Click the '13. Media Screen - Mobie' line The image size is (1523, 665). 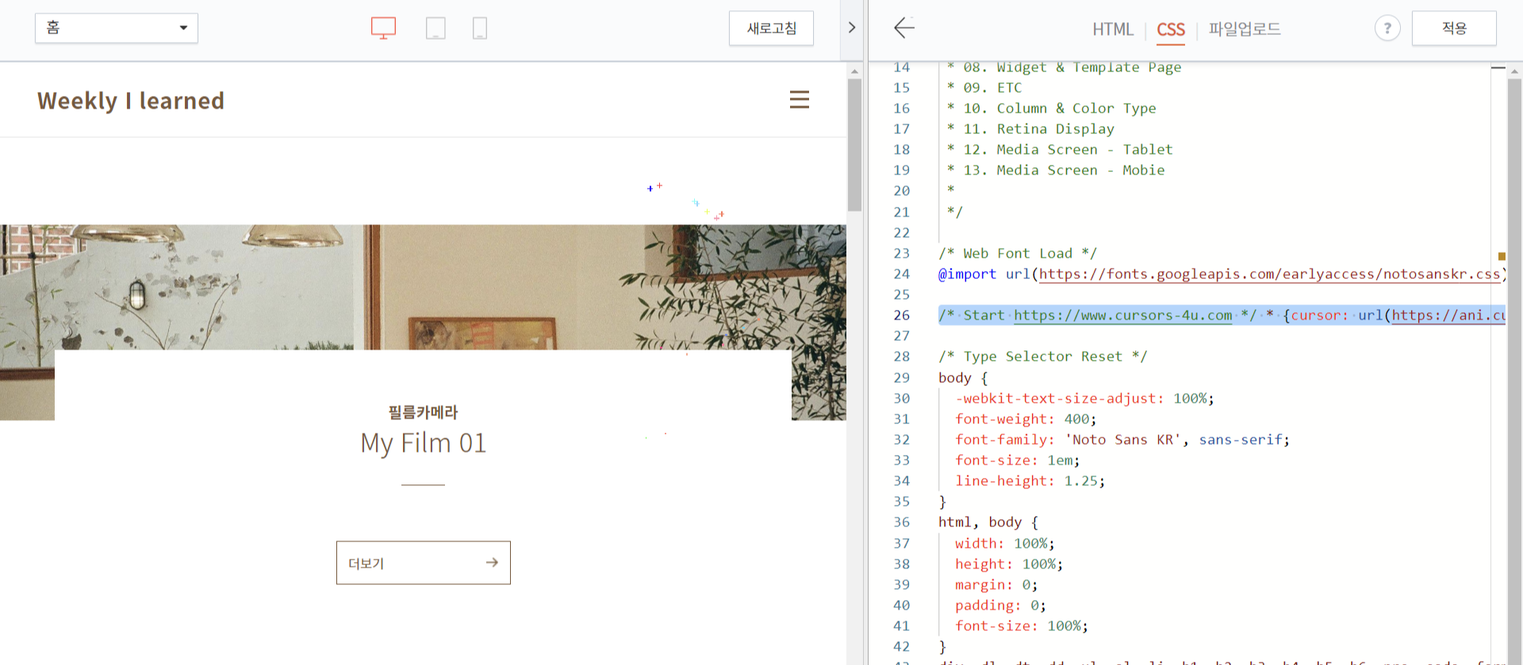pyautogui.click(x=1056, y=170)
